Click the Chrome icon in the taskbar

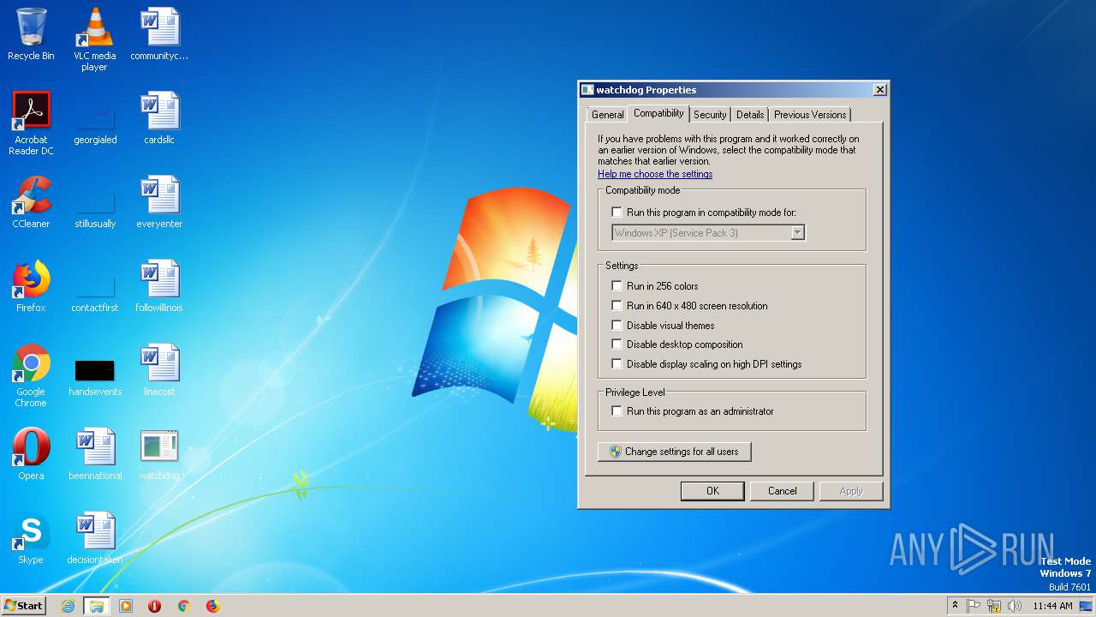tap(183, 606)
